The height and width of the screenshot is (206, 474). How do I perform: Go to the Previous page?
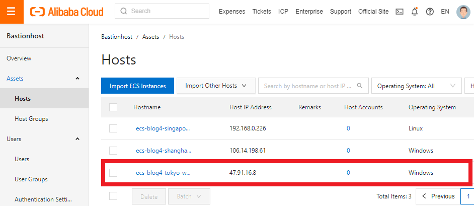click(438, 196)
